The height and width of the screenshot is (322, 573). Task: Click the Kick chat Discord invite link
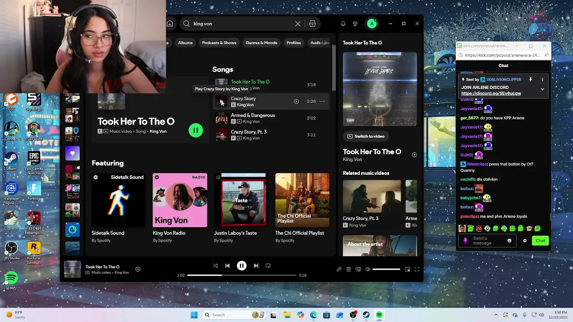tap(491, 93)
